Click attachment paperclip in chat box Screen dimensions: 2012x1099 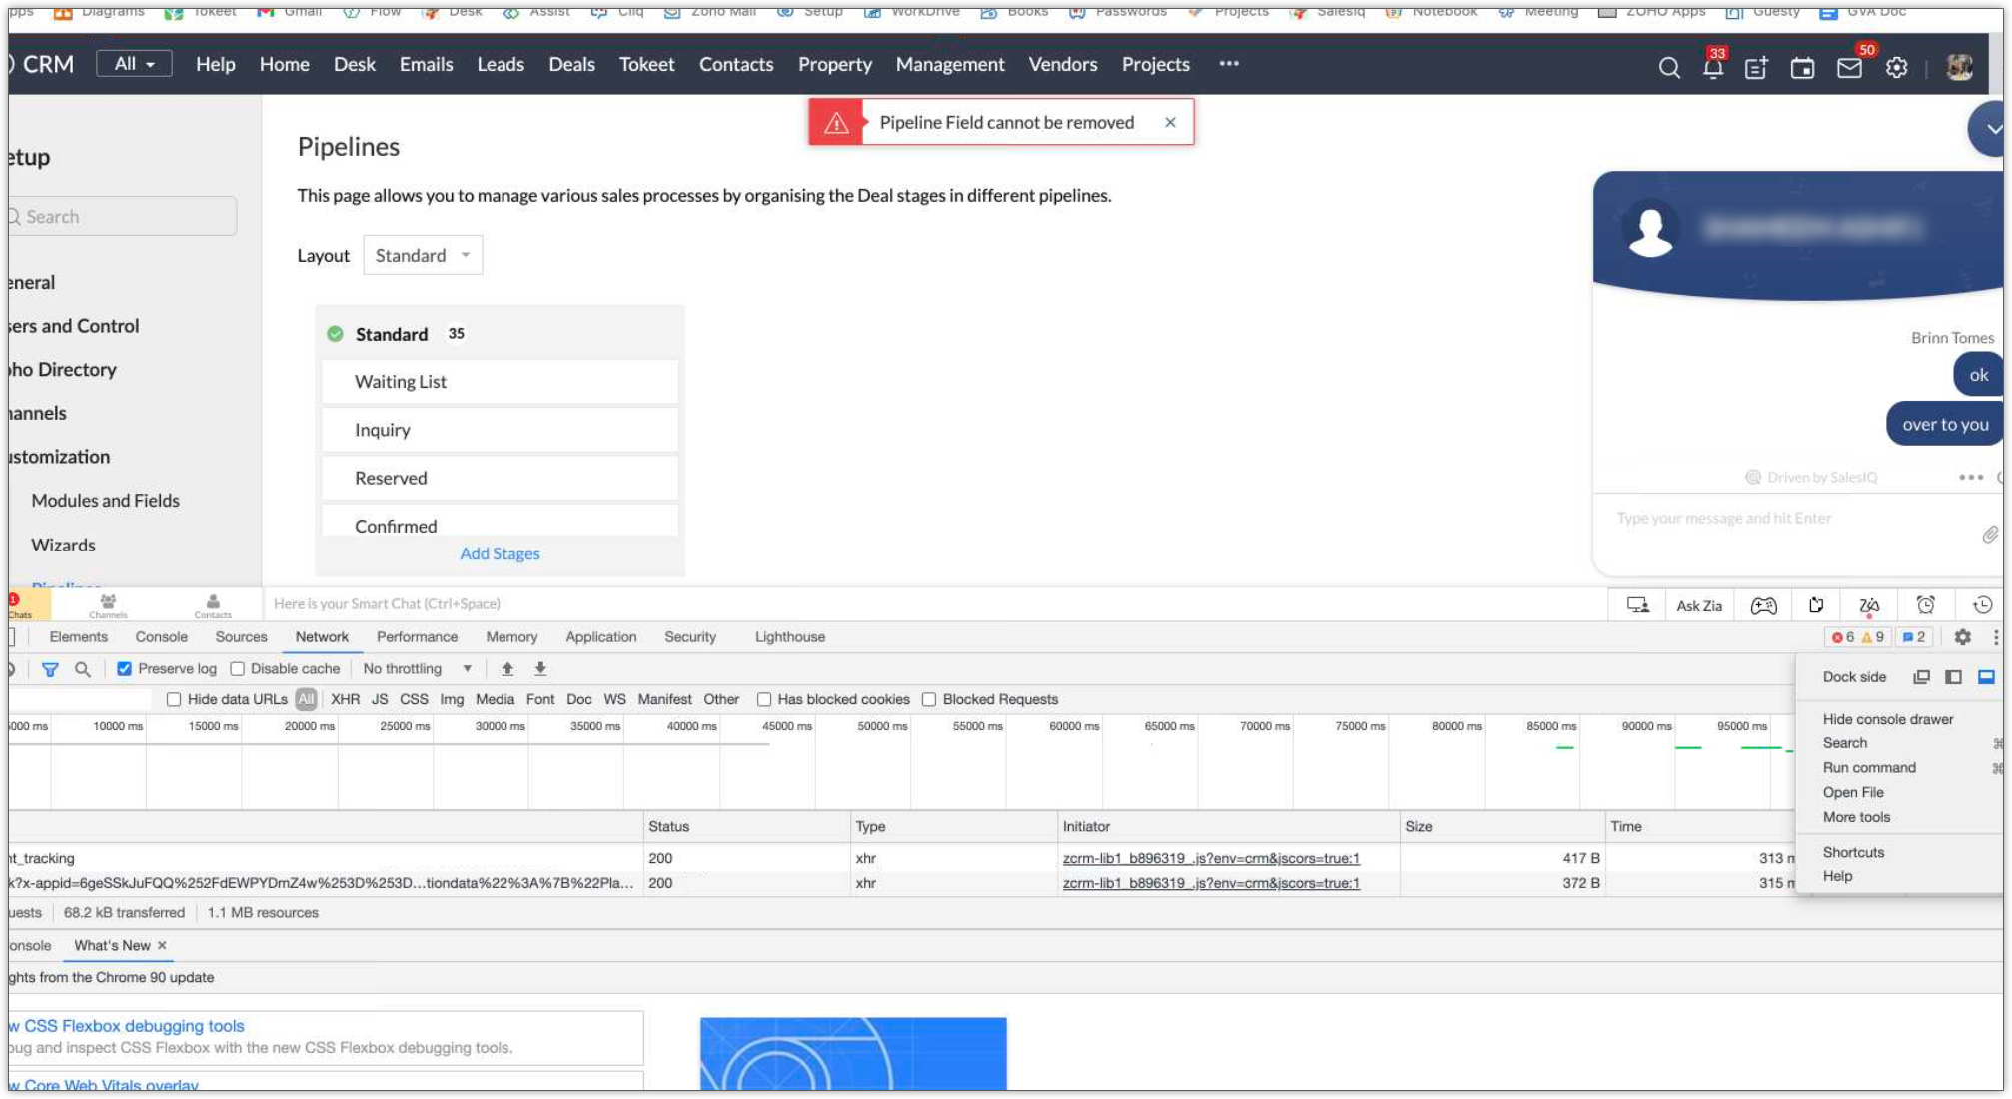tap(1989, 535)
